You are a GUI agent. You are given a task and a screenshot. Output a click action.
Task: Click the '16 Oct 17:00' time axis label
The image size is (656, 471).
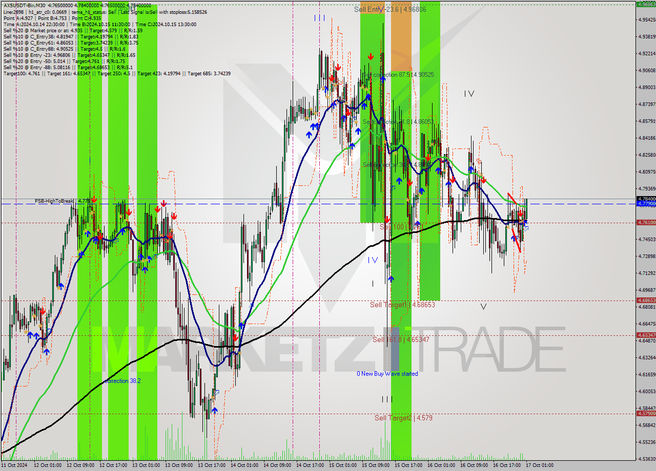point(506,465)
